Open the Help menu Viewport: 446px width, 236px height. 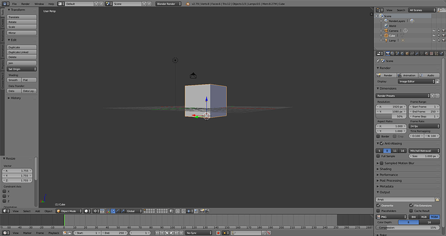[x=51, y=4]
